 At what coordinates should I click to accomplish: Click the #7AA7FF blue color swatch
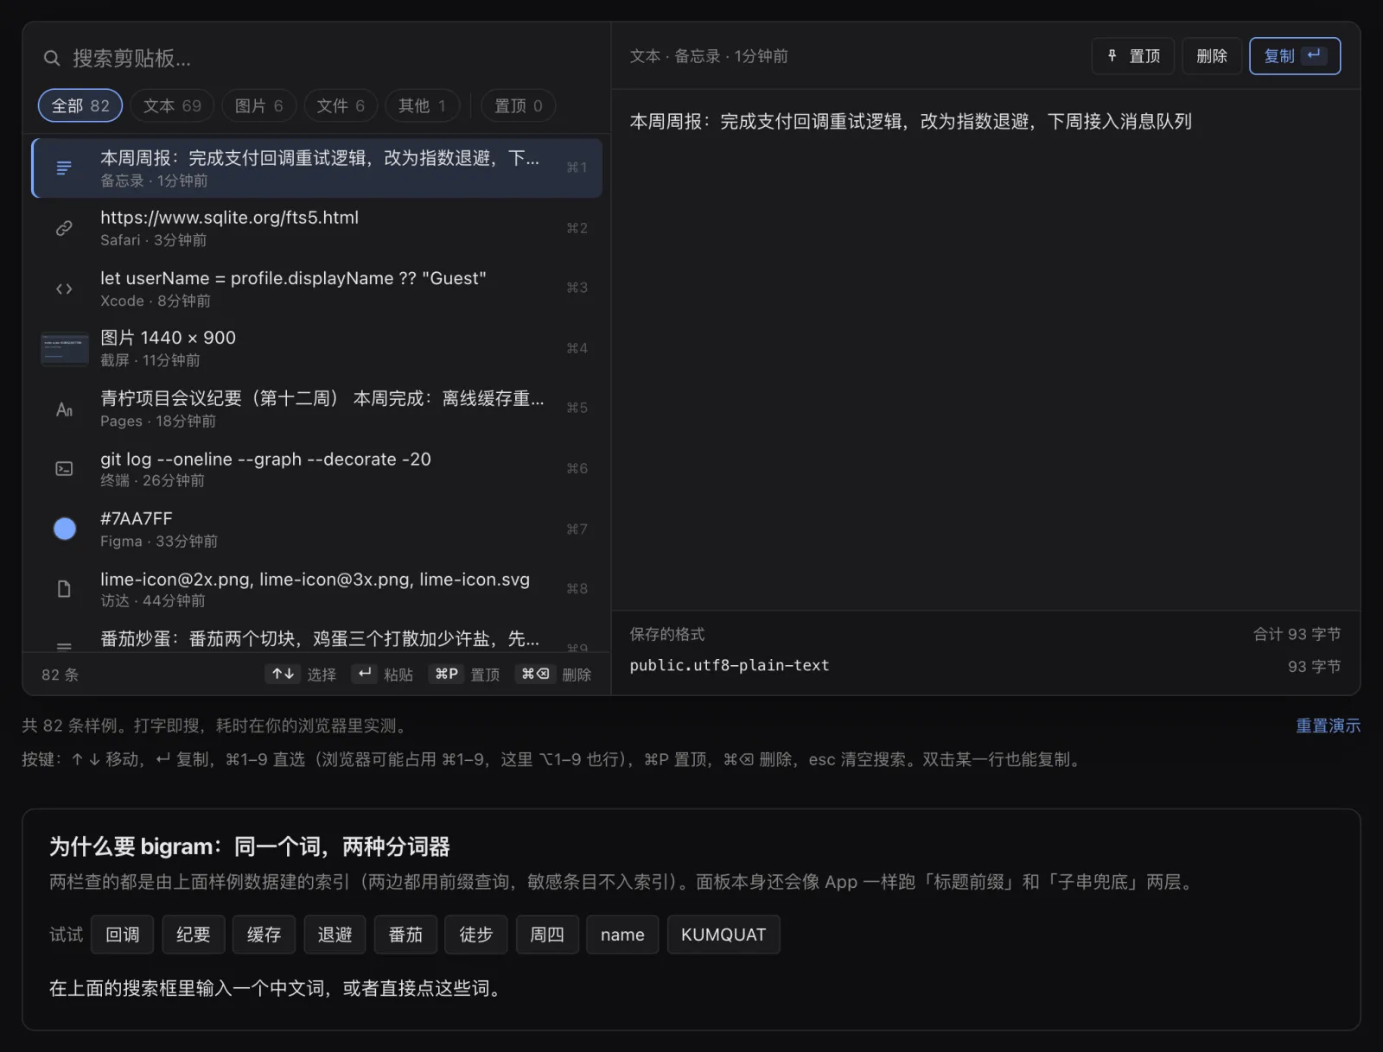coord(65,529)
